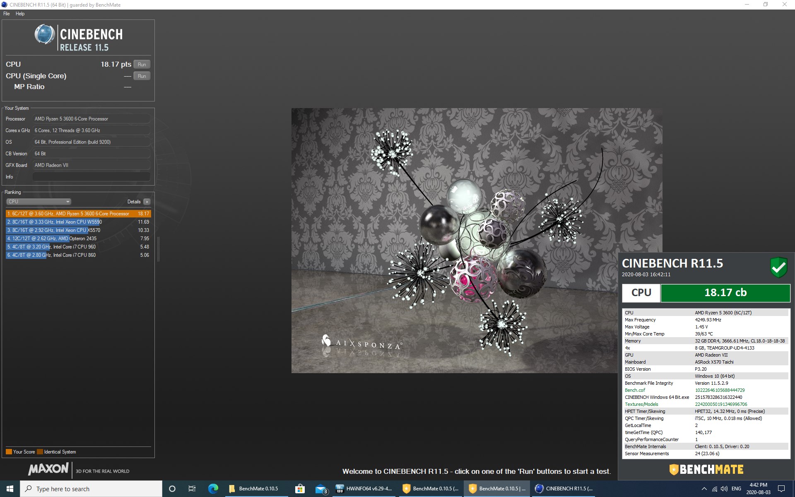Viewport: 795px width, 497px height.
Task: Click the Processor field in Your System
Action: pos(91,119)
